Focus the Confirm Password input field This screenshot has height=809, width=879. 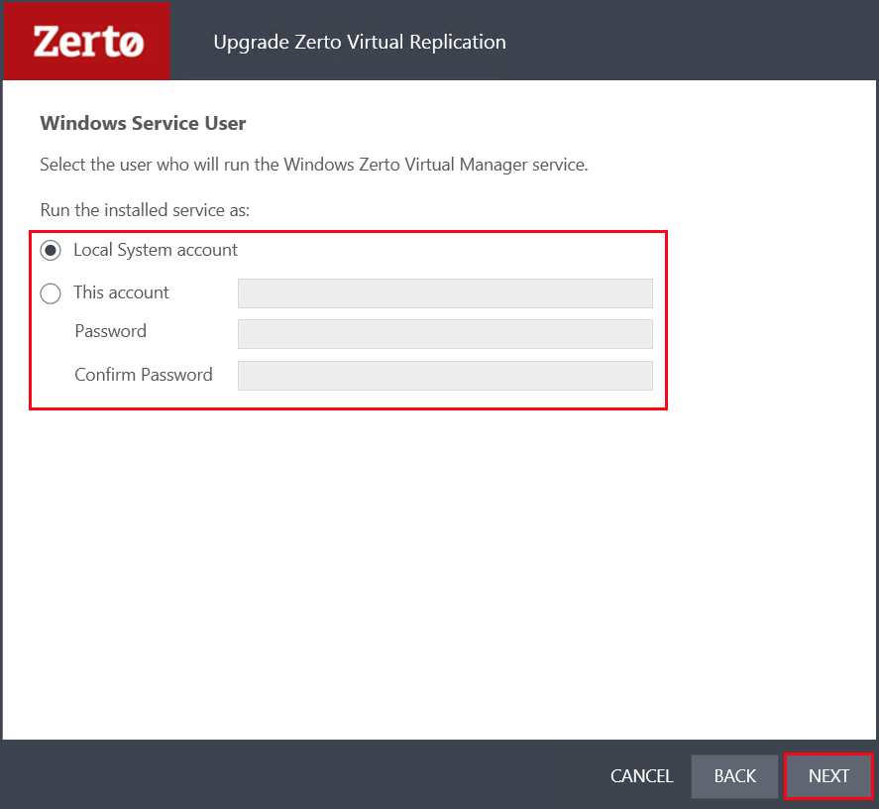pos(445,376)
